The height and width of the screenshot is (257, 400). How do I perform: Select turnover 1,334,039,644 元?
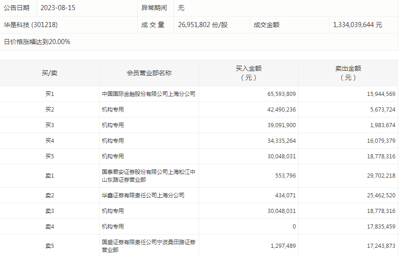click(x=358, y=25)
